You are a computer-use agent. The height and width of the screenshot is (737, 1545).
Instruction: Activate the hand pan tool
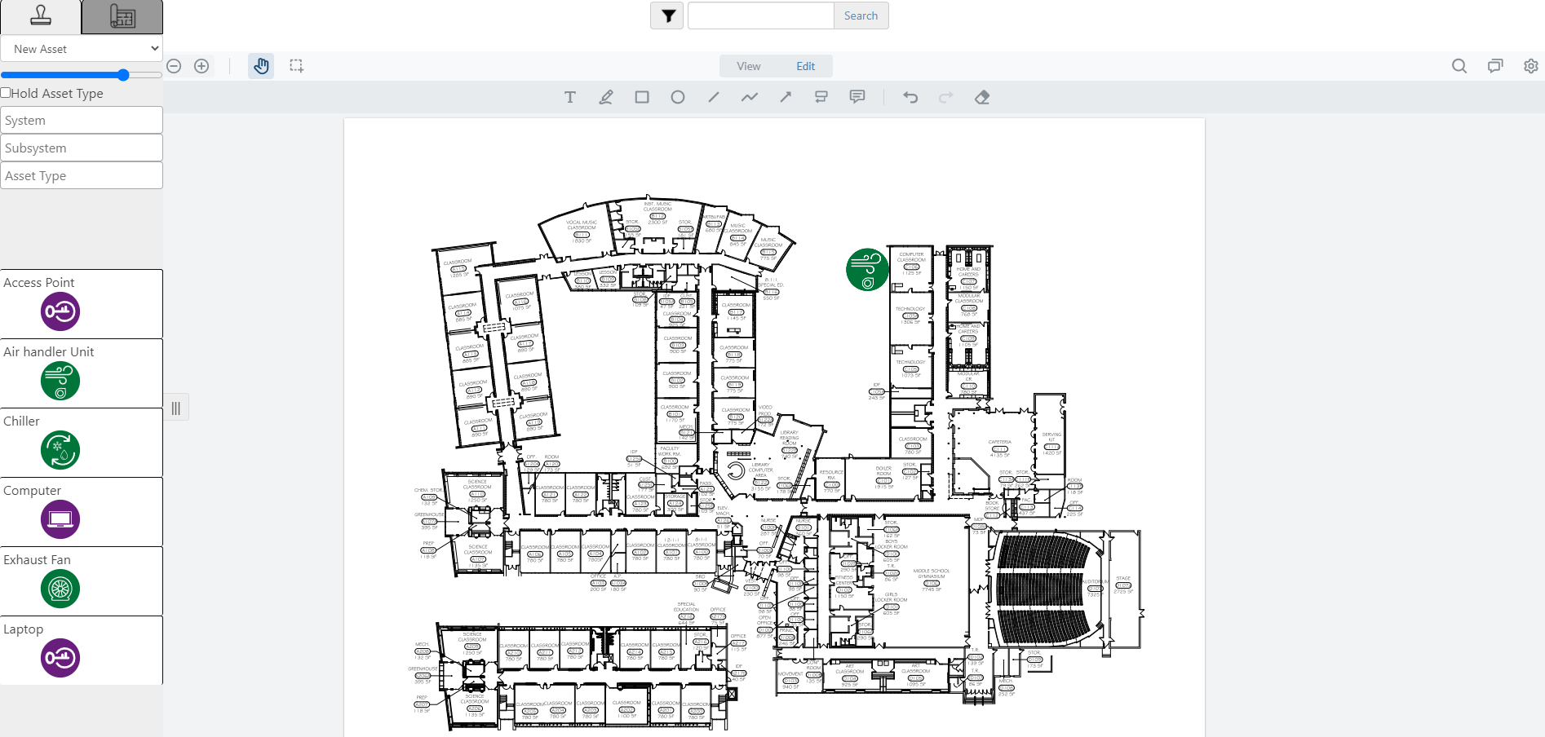click(261, 66)
